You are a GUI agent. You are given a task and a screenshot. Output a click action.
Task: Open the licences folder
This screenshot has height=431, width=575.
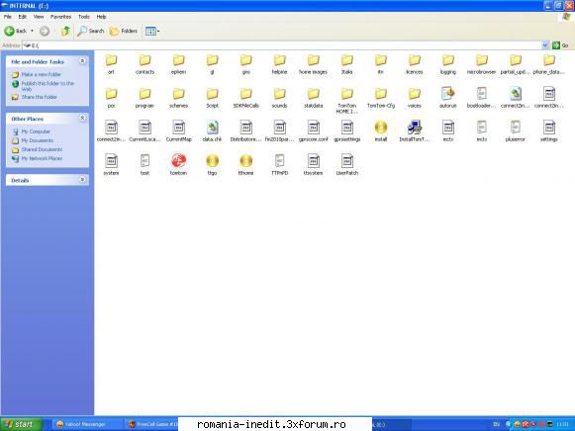[x=415, y=64]
